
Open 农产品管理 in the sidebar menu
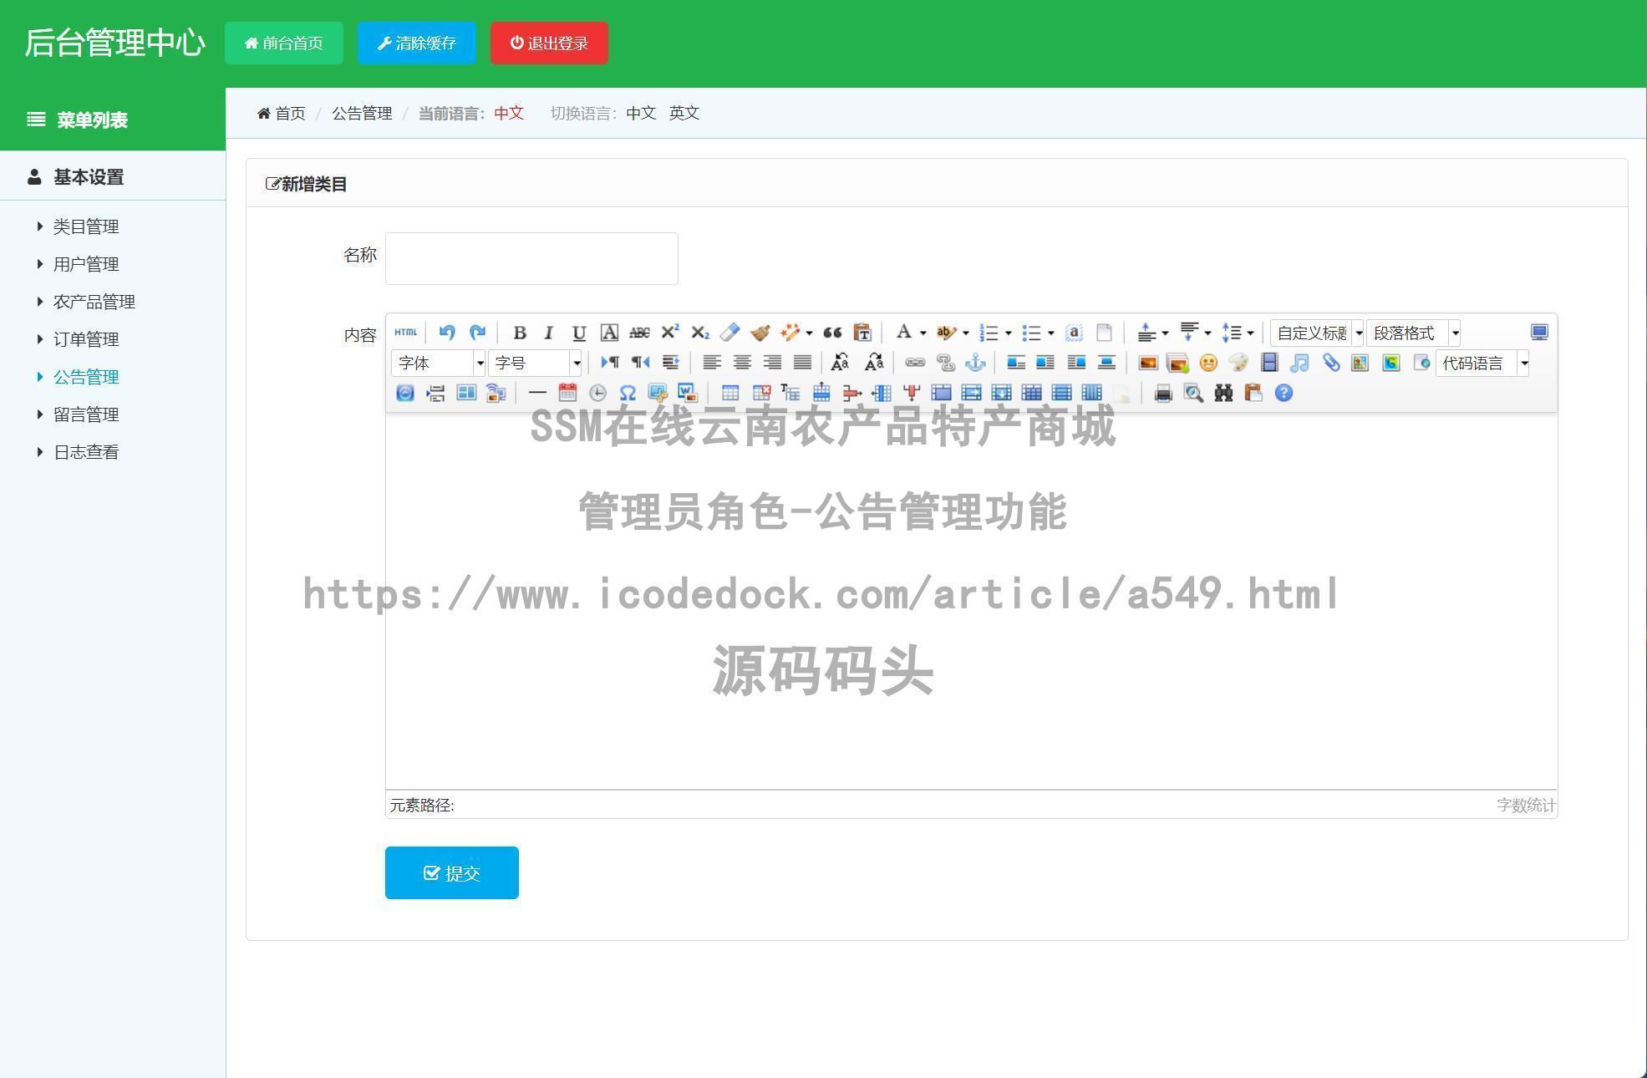point(94,302)
